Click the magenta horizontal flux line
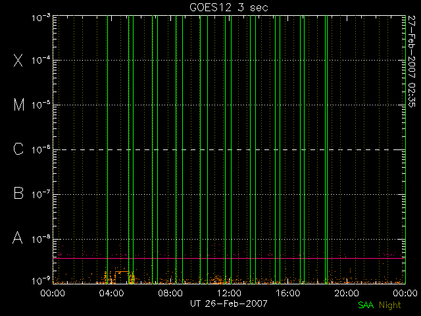 [229, 258]
